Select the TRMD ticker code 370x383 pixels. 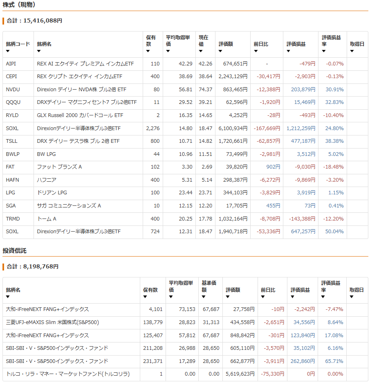pyautogui.click(x=13, y=219)
